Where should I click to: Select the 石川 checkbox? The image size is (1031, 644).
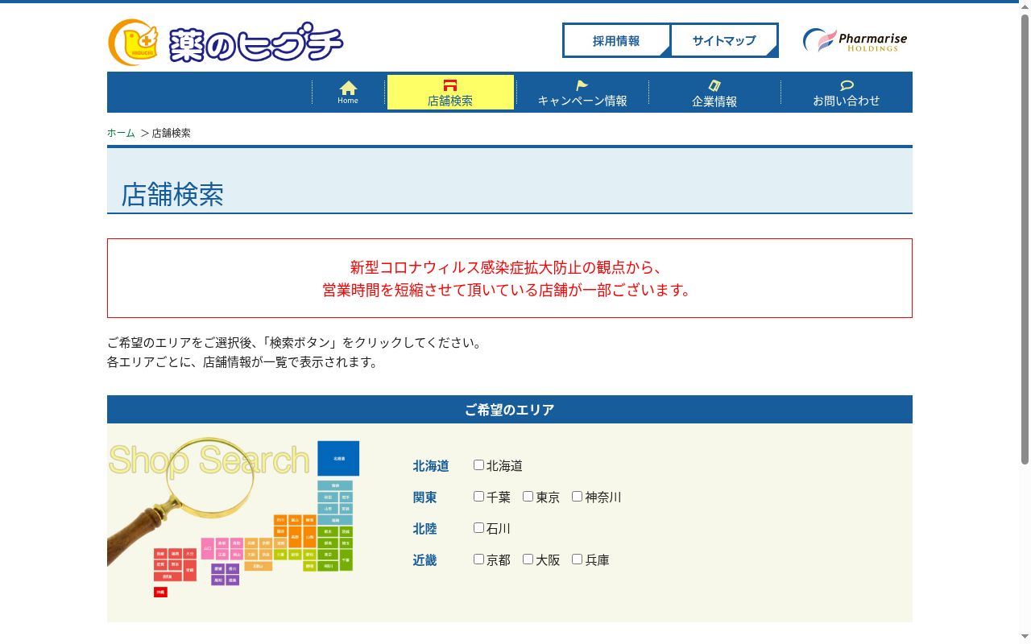(478, 528)
